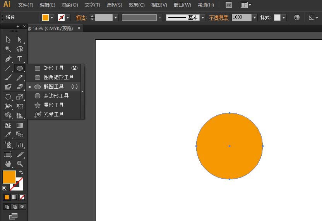Select the Rotate tool
Image resolution: width=322 pixels, height=221 pixels.
8,96
